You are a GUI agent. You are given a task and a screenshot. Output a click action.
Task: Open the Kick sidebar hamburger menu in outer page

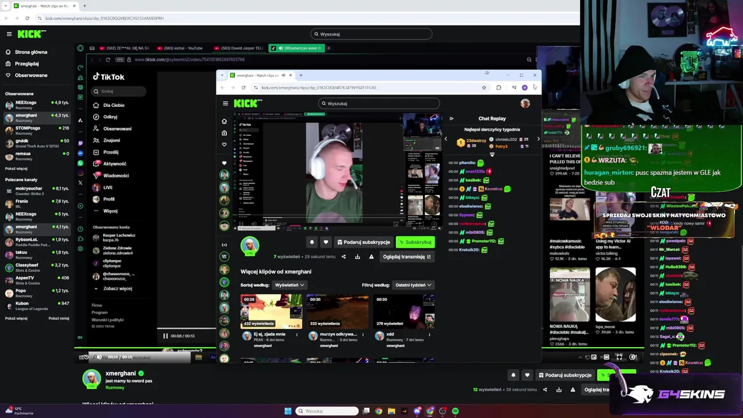coord(9,34)
